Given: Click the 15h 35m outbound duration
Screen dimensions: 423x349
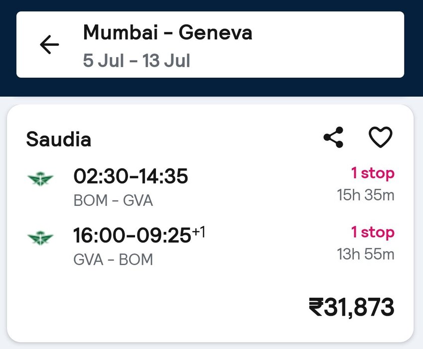Looking at the screenshot, I should [365, 195].
